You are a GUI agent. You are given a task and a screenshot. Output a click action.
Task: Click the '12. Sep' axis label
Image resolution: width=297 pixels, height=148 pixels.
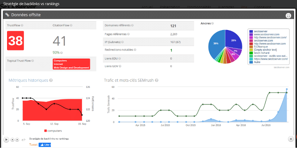54,124
